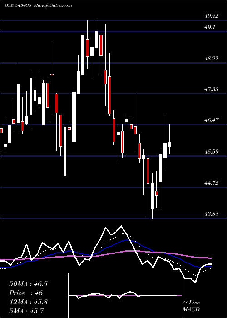This screenshot has height=318, width=227.
Task: Click the BSE 543498 chart title text
Action: 18,5
